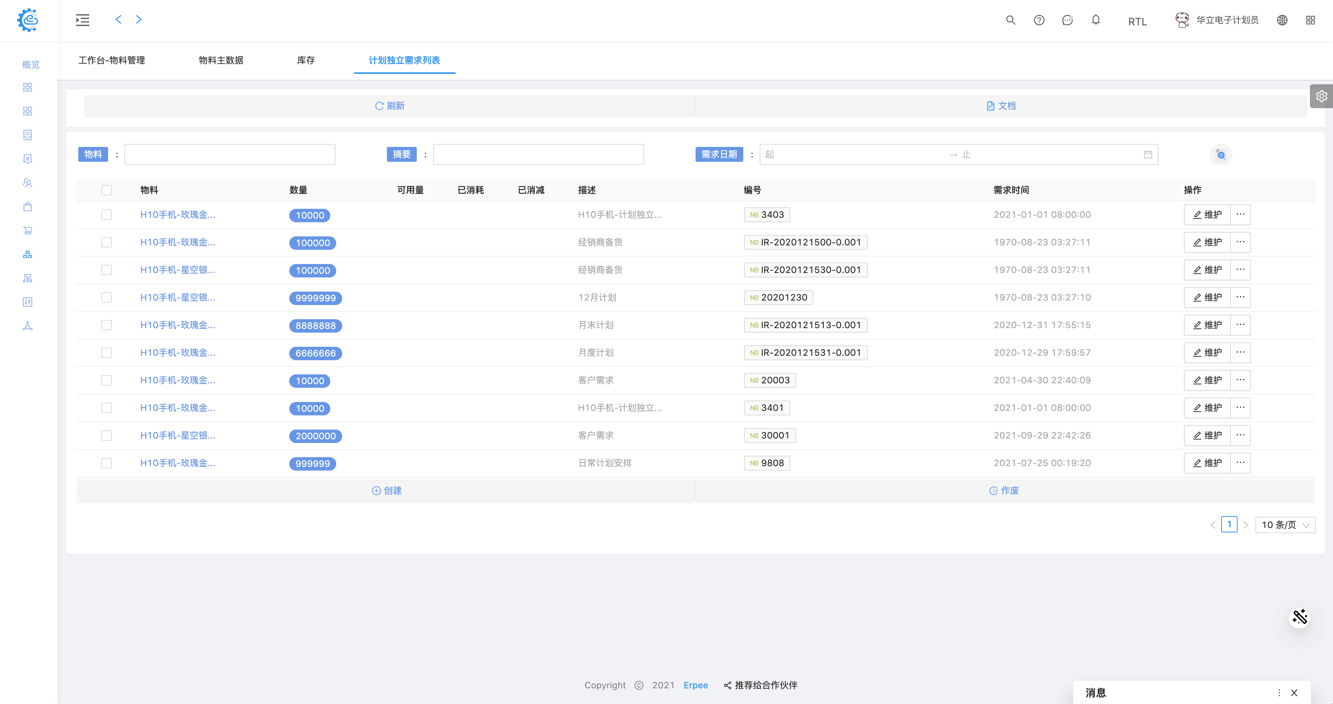Switch to the 物料主数据 tab
The width and height of the screenshot is (1333, 704).
[x=221, y=60]
